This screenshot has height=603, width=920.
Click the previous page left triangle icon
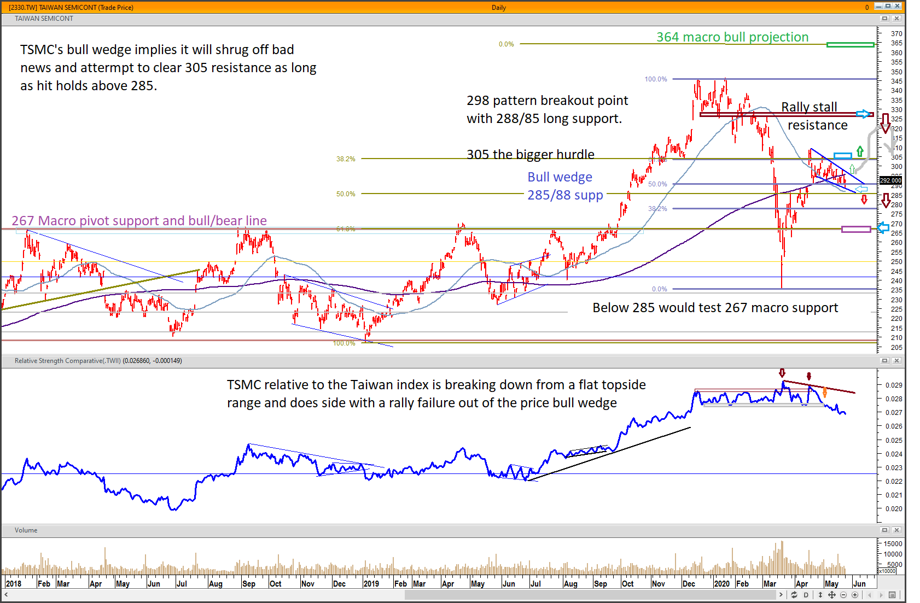(x=869, y=595)
